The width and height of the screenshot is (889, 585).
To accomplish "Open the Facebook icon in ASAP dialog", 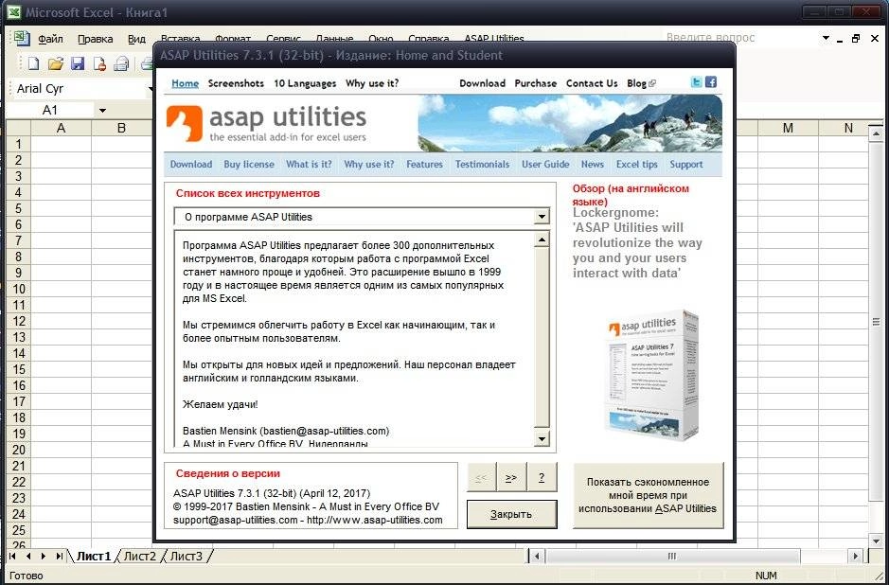I will [710, 82].
